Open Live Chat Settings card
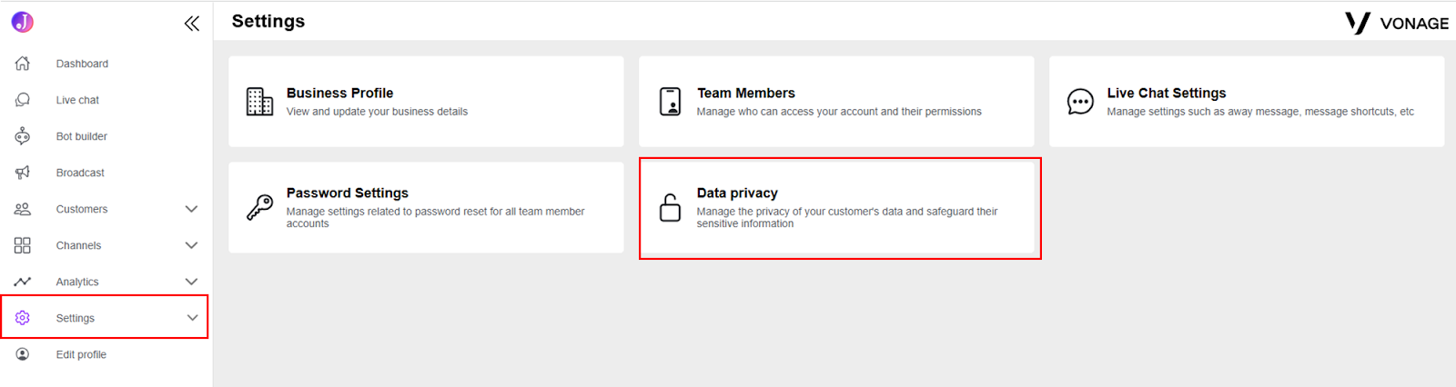 click(1247, 102)
